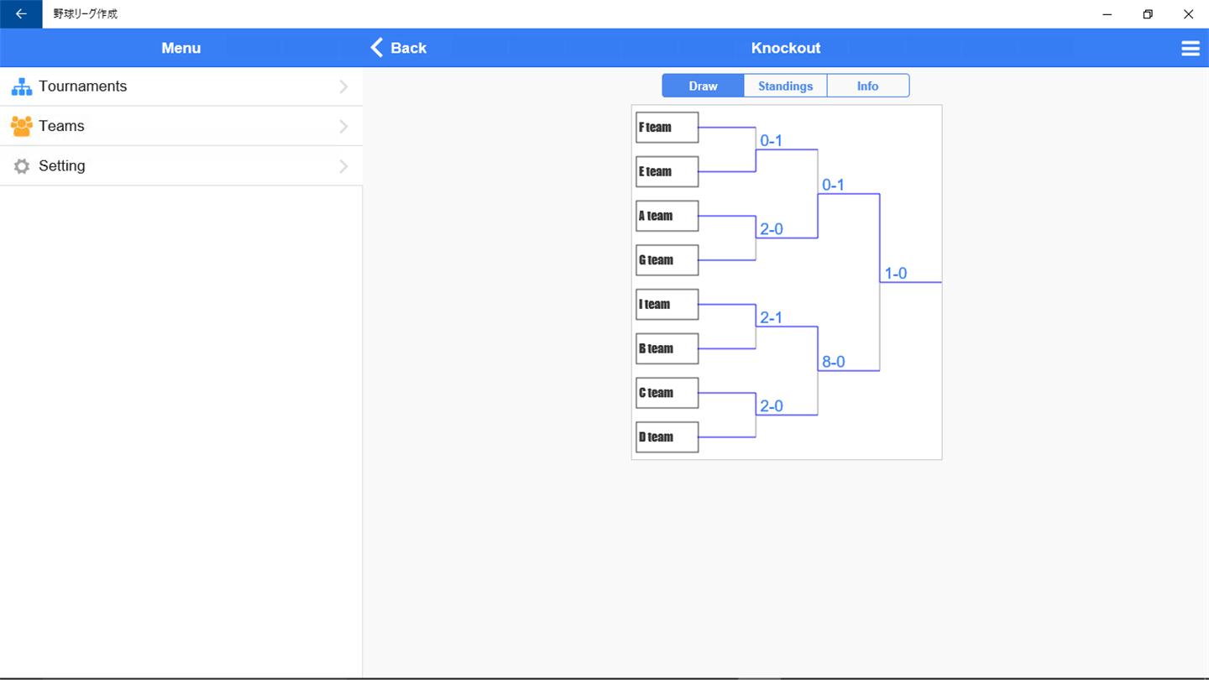Select the Draw tab
This screenshot has height=680, width=1209.
(x=703, y=86)
